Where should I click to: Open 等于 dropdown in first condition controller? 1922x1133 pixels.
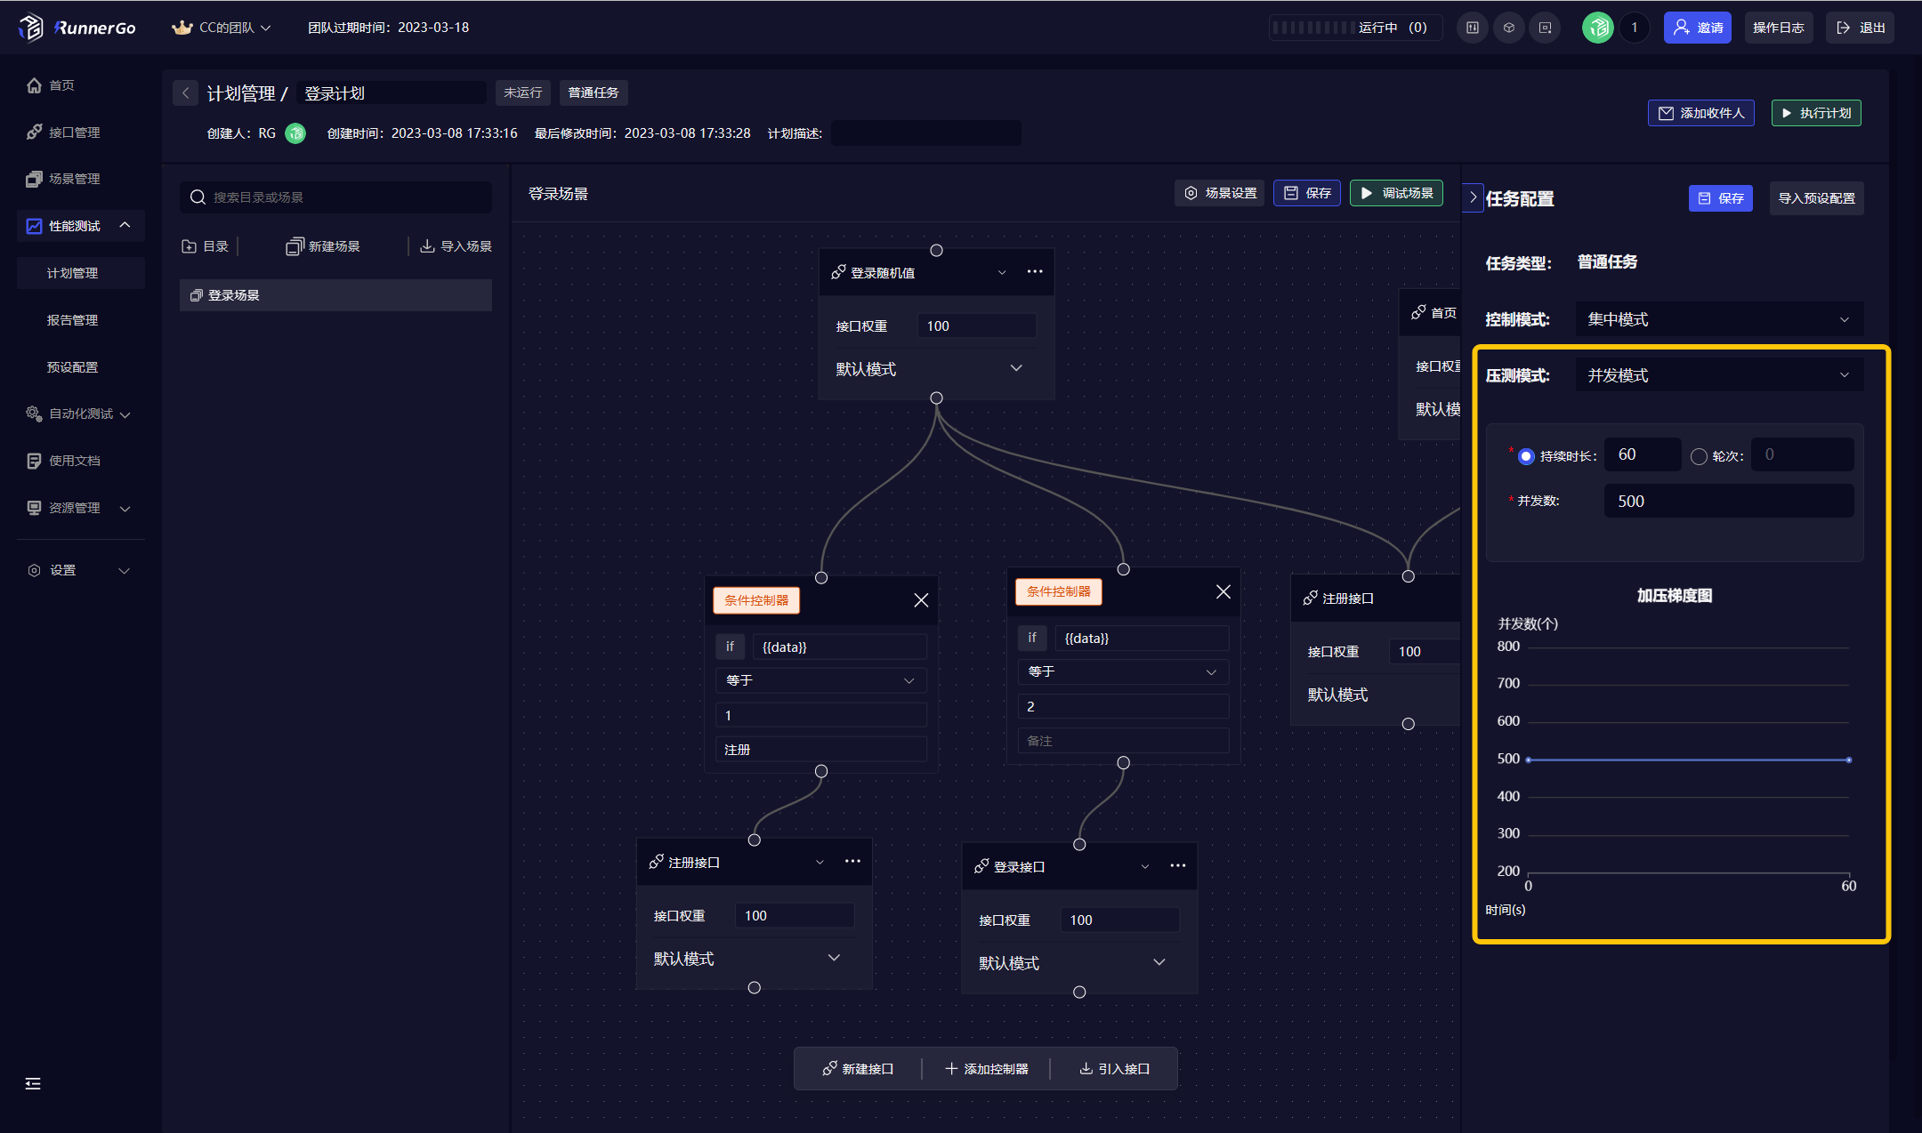point(820,680)
